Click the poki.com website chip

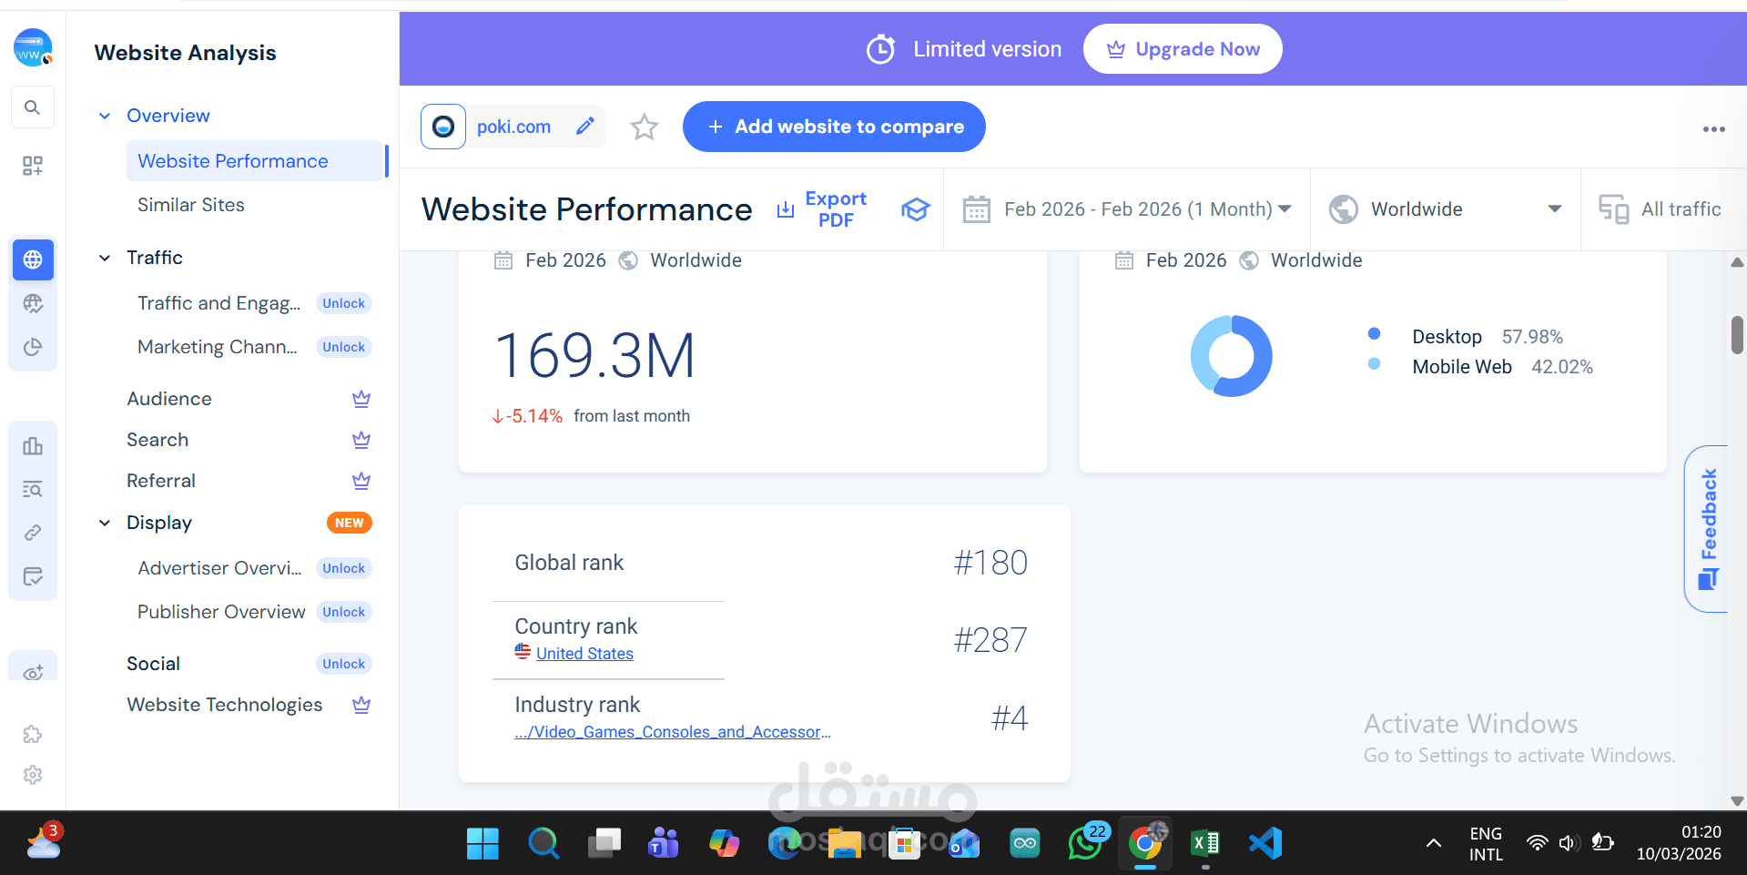513,127
